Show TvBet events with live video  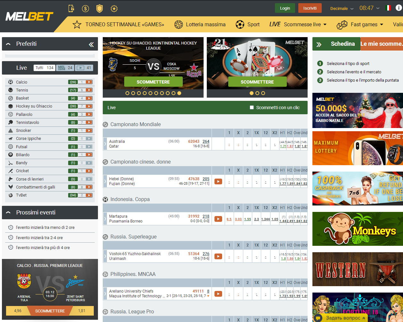pyautogui.click(x=89, y=195)
